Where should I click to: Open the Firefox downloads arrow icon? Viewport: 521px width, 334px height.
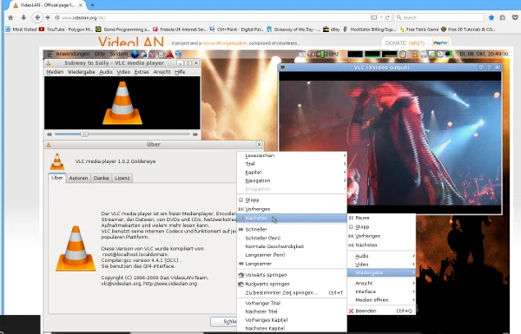[23, 17]
